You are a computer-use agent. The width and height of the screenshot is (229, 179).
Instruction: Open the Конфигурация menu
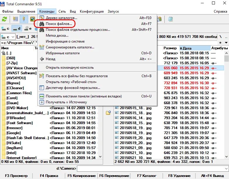coord(92,11)
